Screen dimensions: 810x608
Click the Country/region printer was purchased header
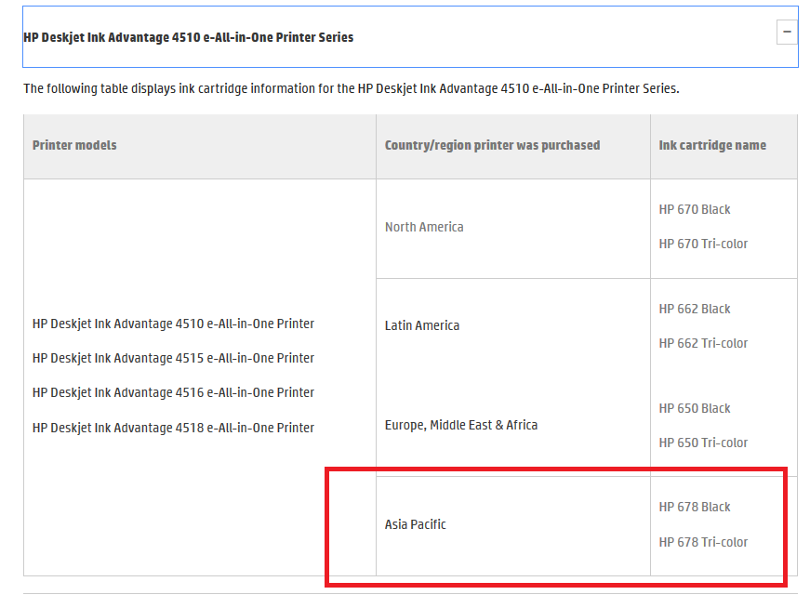pos(492,145)
